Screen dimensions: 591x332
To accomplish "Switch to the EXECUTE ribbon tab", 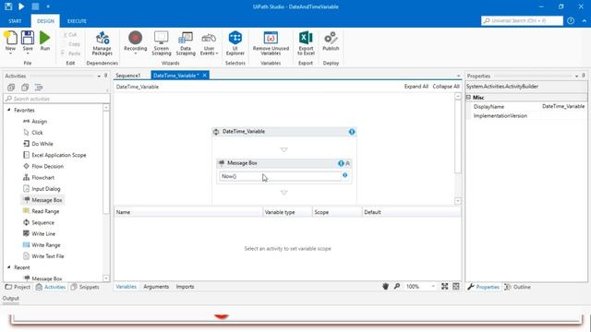I will click(77, 21).
